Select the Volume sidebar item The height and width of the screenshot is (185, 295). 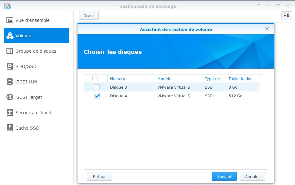point(36,35)
